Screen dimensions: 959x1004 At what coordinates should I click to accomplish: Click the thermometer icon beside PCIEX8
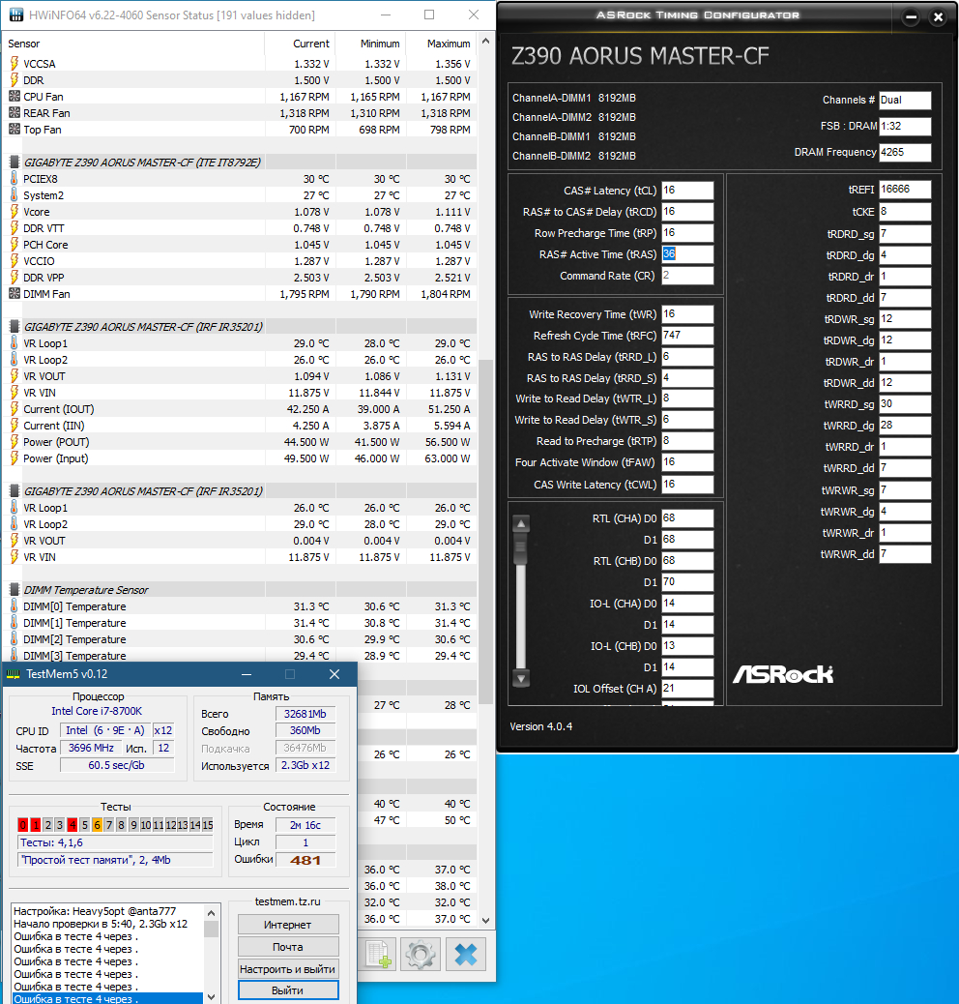point(15,179)
